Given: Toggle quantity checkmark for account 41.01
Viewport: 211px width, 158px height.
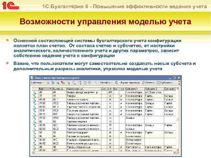Looking at the screenshot, I should coord(121,100).
